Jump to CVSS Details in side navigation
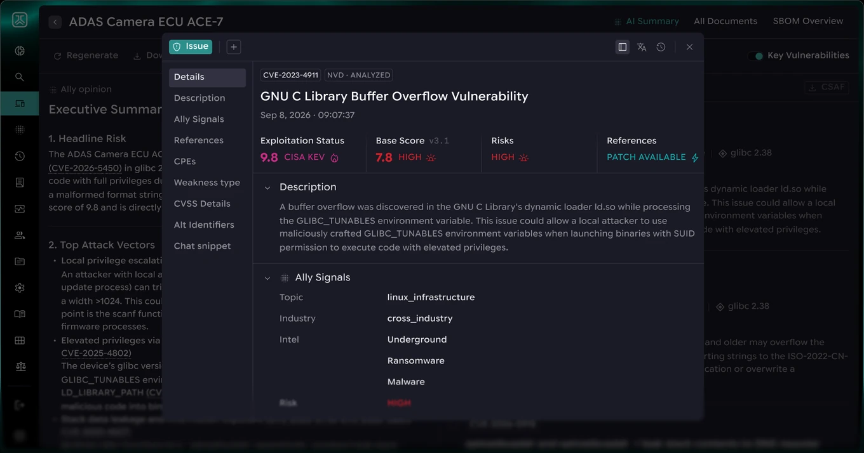Viewport: 864px width, 453px height. point(202,204)
